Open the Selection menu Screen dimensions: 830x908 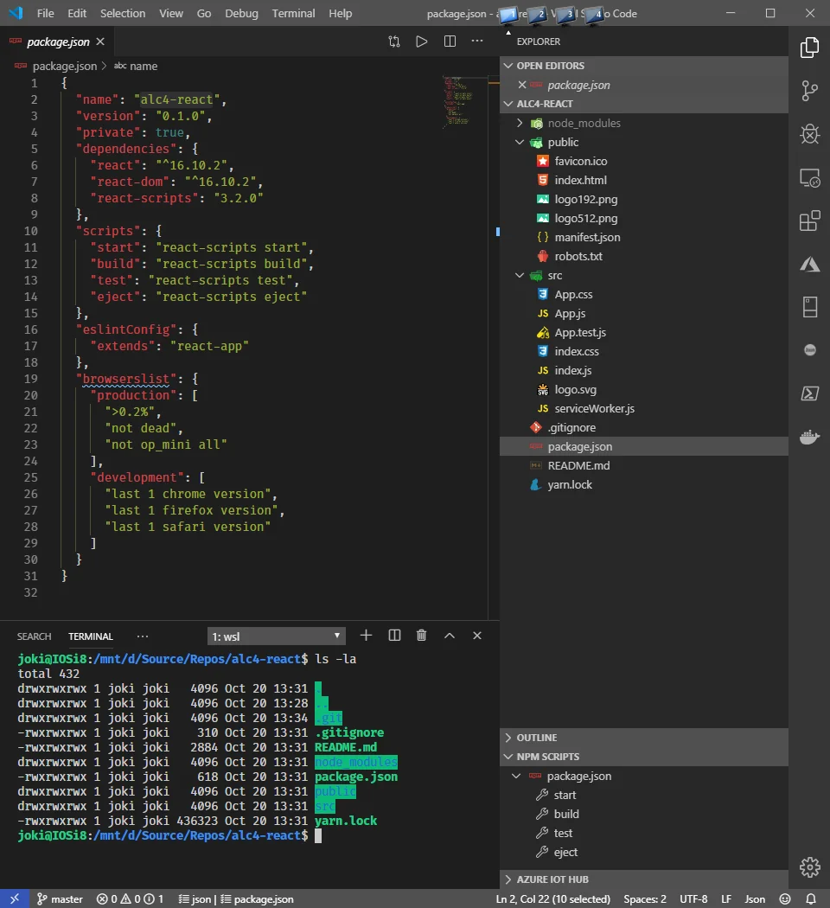[123, 13]
